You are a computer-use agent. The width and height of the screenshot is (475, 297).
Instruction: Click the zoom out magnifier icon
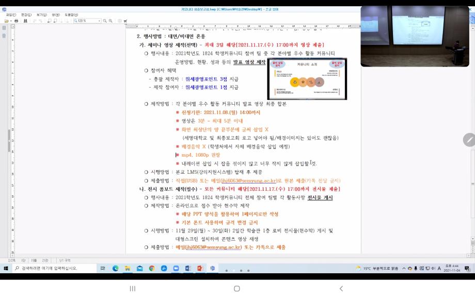click(105, 20)
